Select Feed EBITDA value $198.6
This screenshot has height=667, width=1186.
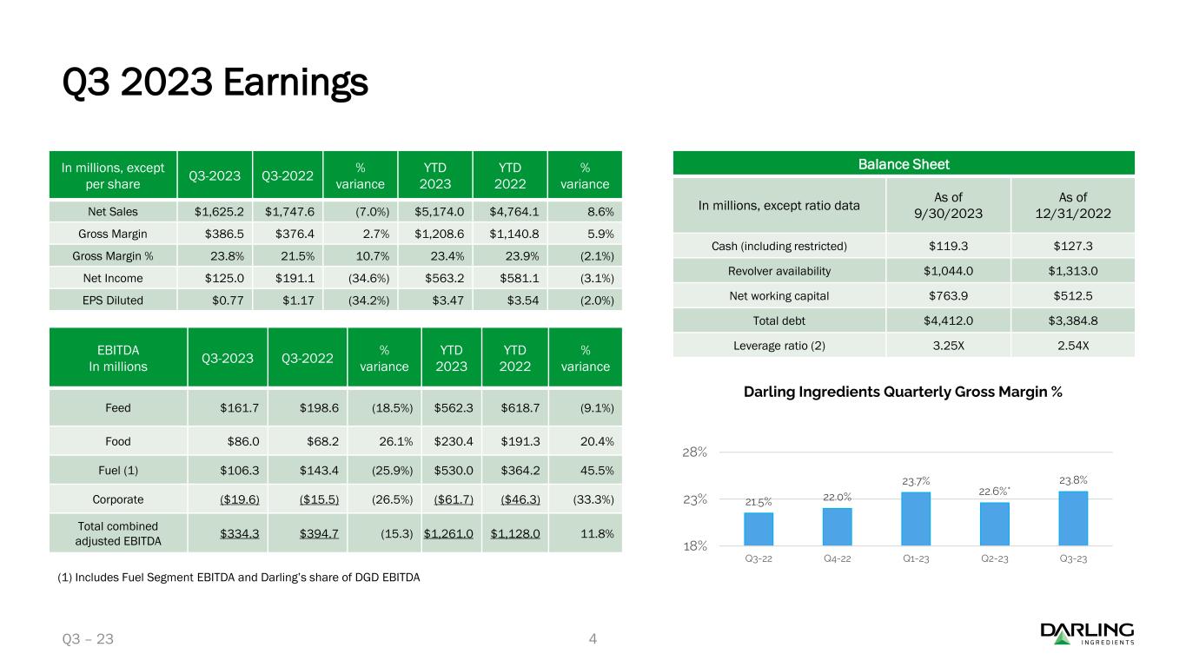pos(317,408)
